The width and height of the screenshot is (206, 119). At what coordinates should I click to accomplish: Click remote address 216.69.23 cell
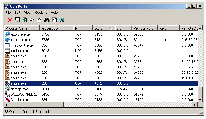click(x=189, y=40)
